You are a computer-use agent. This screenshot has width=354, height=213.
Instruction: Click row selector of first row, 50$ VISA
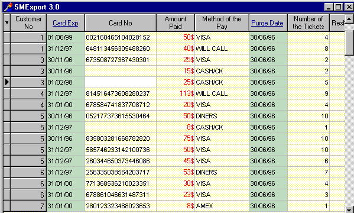pos(7,37)
